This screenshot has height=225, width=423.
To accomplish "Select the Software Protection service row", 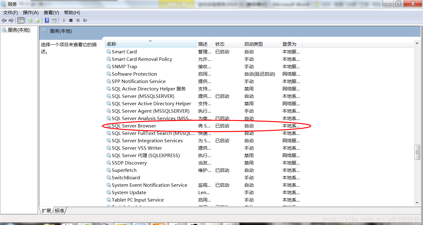I will tap(203, 74).
